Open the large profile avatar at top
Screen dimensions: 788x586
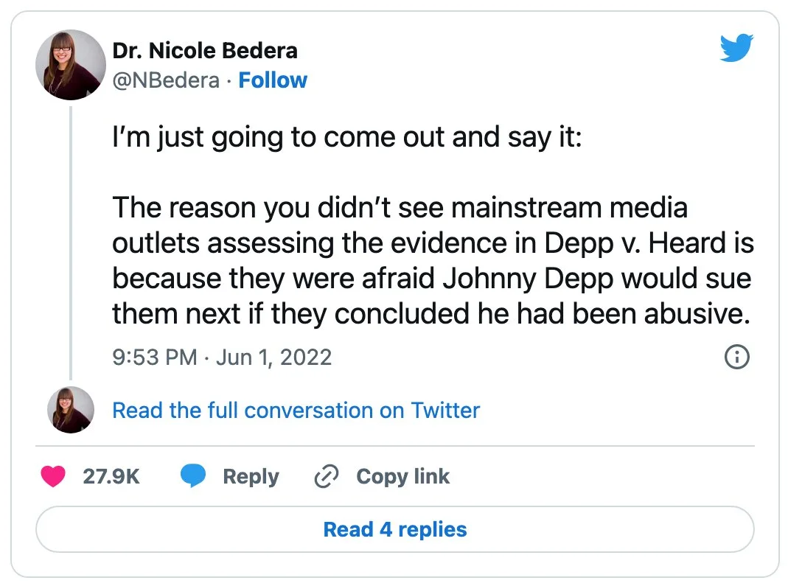pyautogui.click(x=71, y=65)
